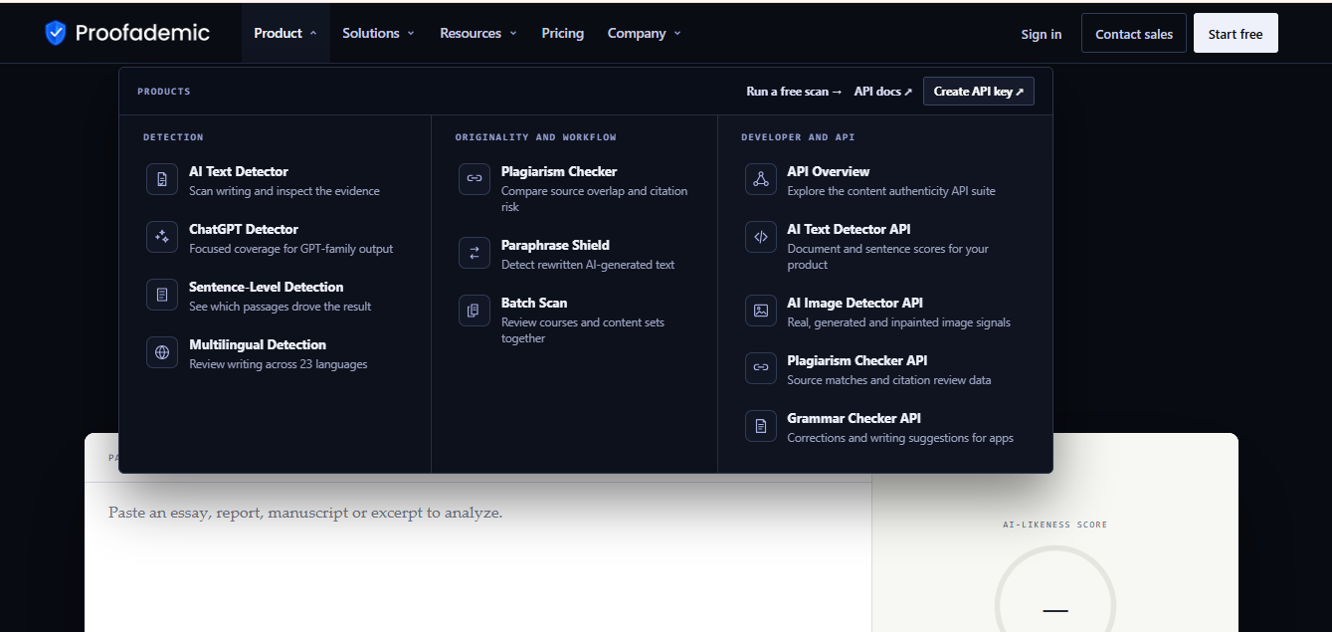Click the AI Image Detector API image icon

coord(761,311)
